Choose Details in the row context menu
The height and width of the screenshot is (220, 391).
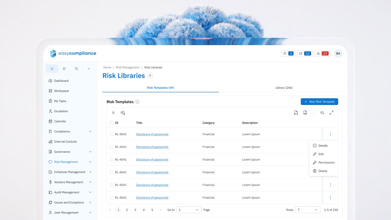pos(323,146)
